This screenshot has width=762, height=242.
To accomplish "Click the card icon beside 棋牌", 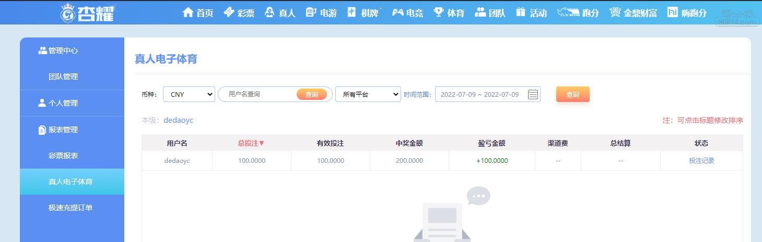I will click(x=352, y=12).
